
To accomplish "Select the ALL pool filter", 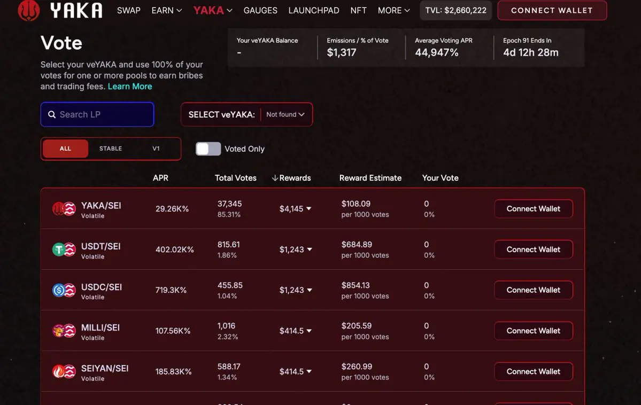I will (65, 149).
